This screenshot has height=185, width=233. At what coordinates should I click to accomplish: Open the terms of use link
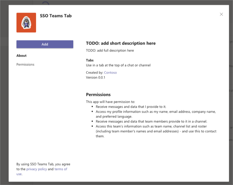(61, 169)
